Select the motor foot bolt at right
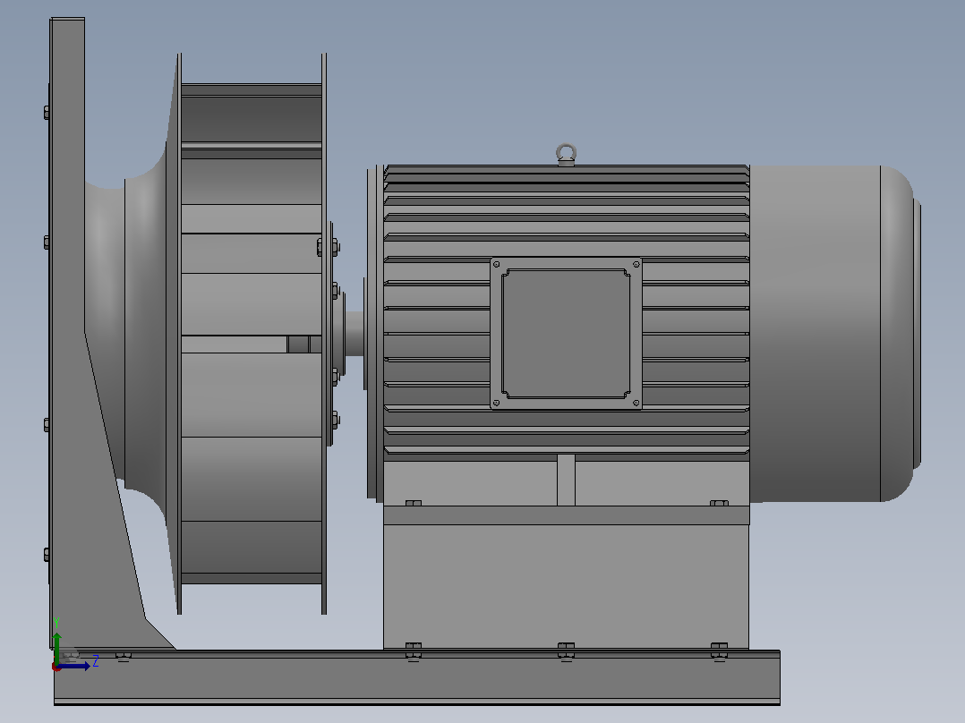 click(719, 504)
